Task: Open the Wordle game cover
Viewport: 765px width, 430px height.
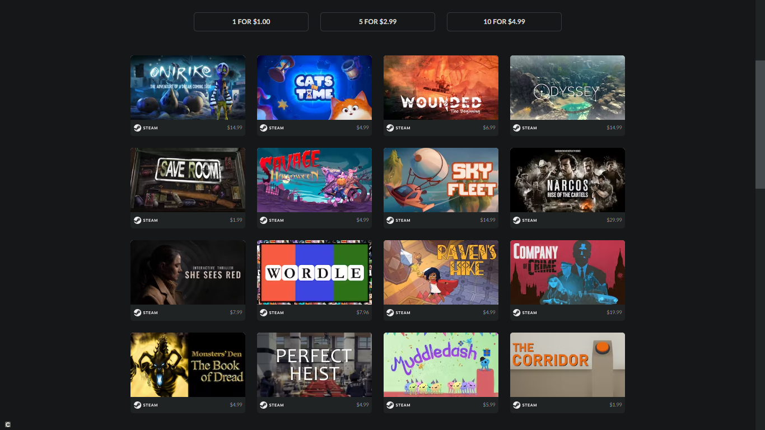Action: pyautogui.click(x=314, y=272)
